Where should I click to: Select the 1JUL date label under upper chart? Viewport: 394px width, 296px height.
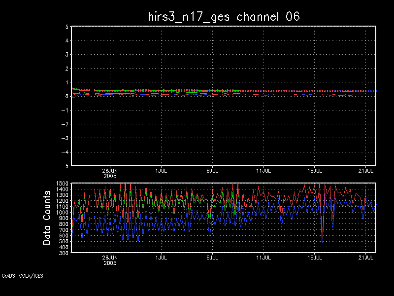coord(161,170)
